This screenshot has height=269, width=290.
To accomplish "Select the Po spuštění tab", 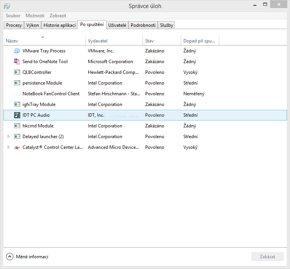I will point(92,24).
